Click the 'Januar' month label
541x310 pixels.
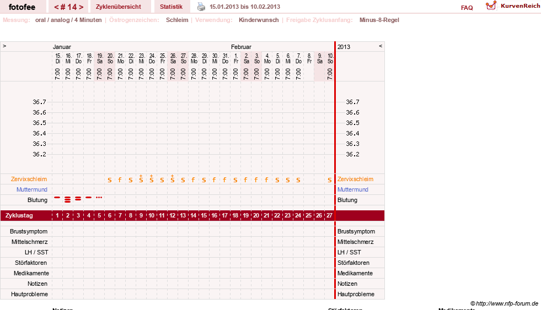(x=62, y=47)
